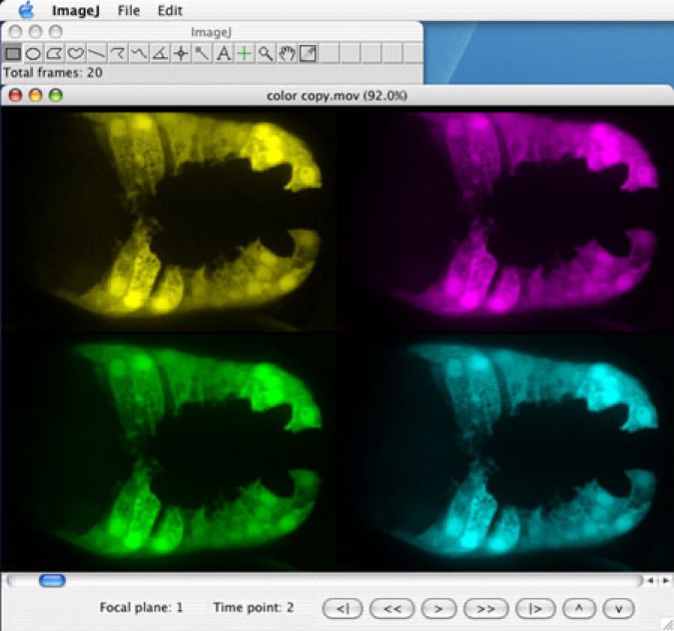Select the green Crosshair tool

(245, 54)
